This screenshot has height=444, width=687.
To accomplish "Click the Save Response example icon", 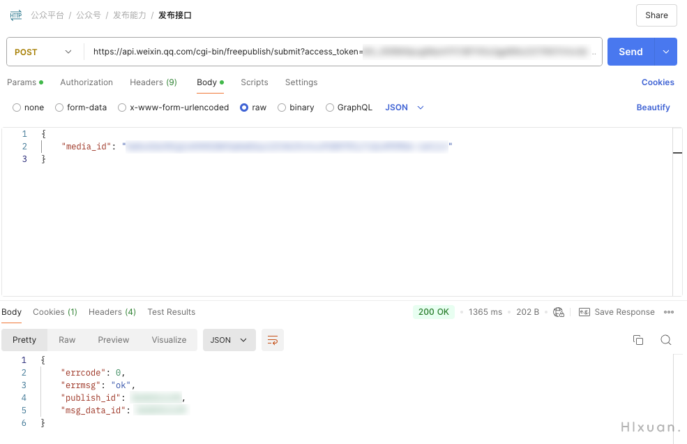I will [584, 312].
